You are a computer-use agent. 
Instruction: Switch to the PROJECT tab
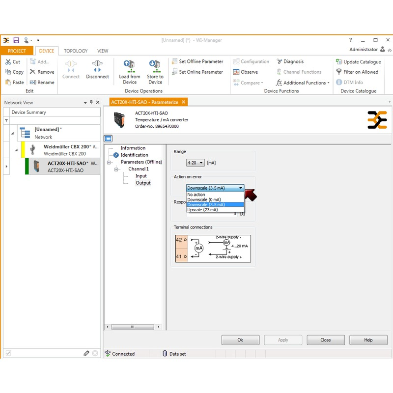coord(17,51)
